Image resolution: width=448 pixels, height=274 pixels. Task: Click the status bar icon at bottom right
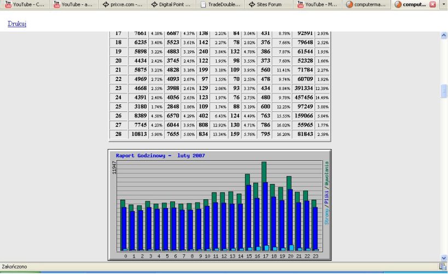(x=442, y=266)
